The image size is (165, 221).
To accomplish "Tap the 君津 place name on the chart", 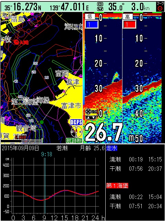I will (73, 82).
